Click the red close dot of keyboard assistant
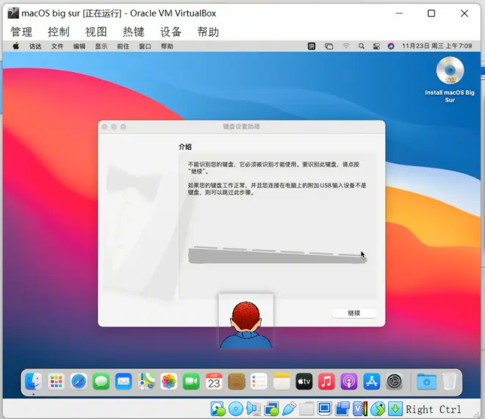 [104, 127]
